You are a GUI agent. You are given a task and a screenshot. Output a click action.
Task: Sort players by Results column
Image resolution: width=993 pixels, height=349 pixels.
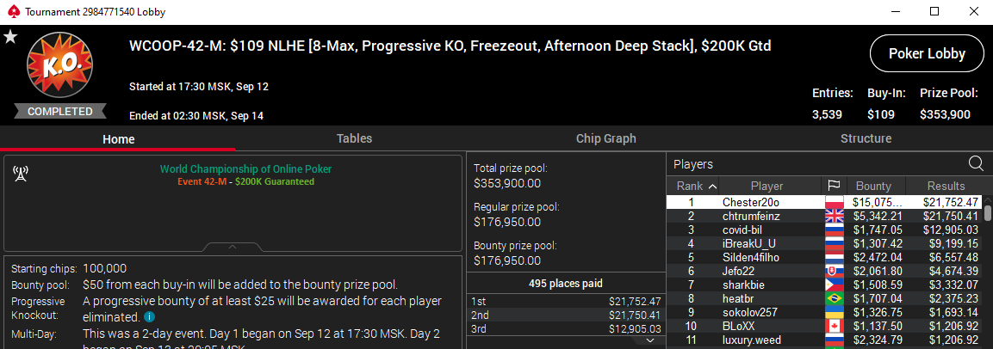point(946,186)
